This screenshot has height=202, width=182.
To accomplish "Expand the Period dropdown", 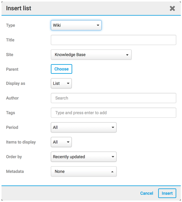I will coord(83,127).
